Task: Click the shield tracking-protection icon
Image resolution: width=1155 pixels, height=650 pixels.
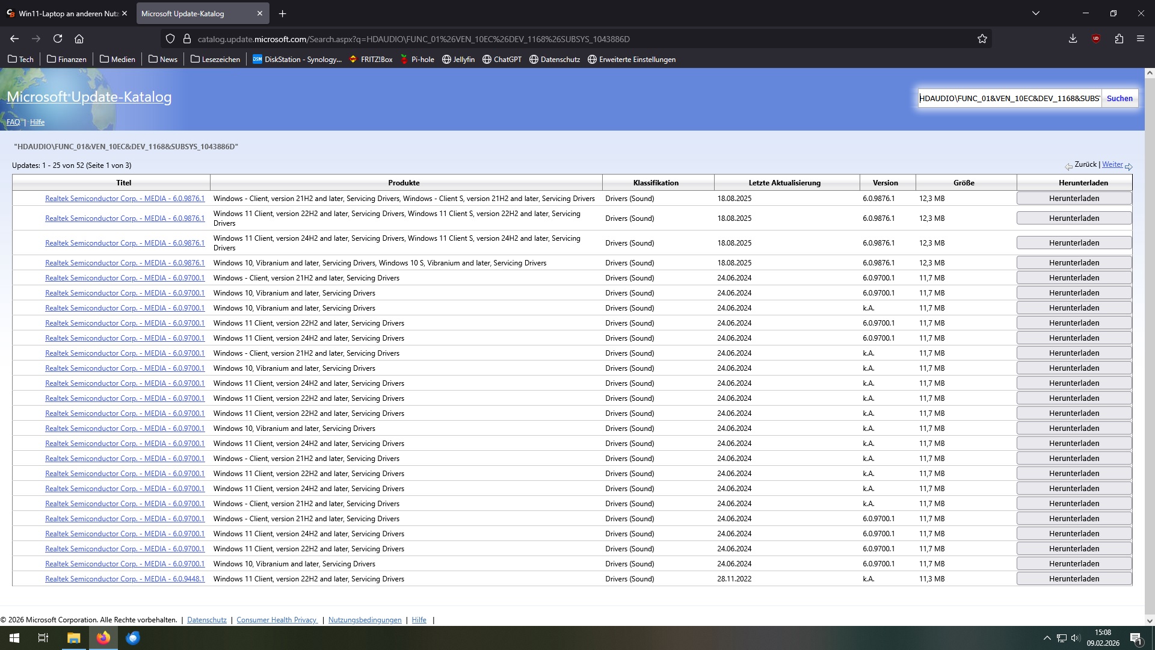Action: (170, 39)
